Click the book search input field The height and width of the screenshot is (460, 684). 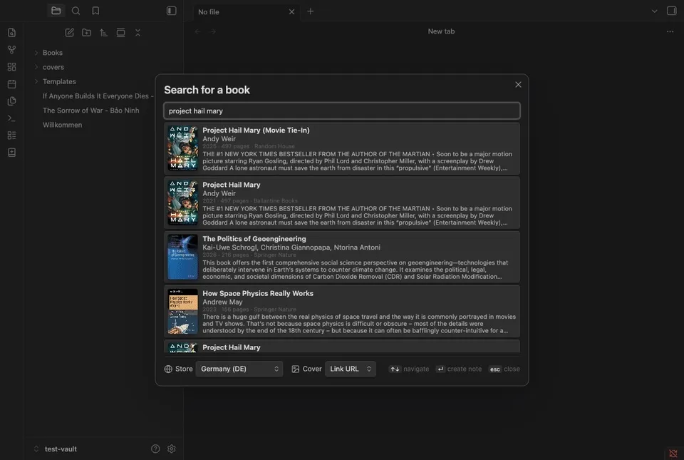pos(341,111)
